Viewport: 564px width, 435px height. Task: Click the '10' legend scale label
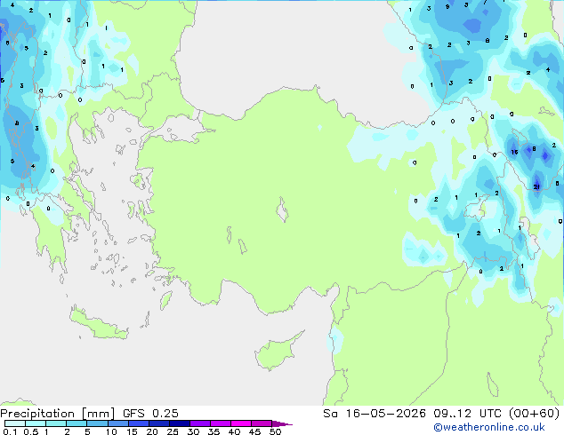coord(111,431)
